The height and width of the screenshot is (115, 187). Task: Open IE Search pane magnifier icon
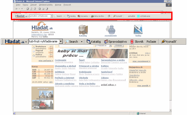(39, 9)
